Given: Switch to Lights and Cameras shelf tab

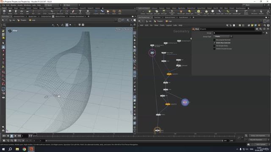Looking at the screenshot, I should [144, 8].
